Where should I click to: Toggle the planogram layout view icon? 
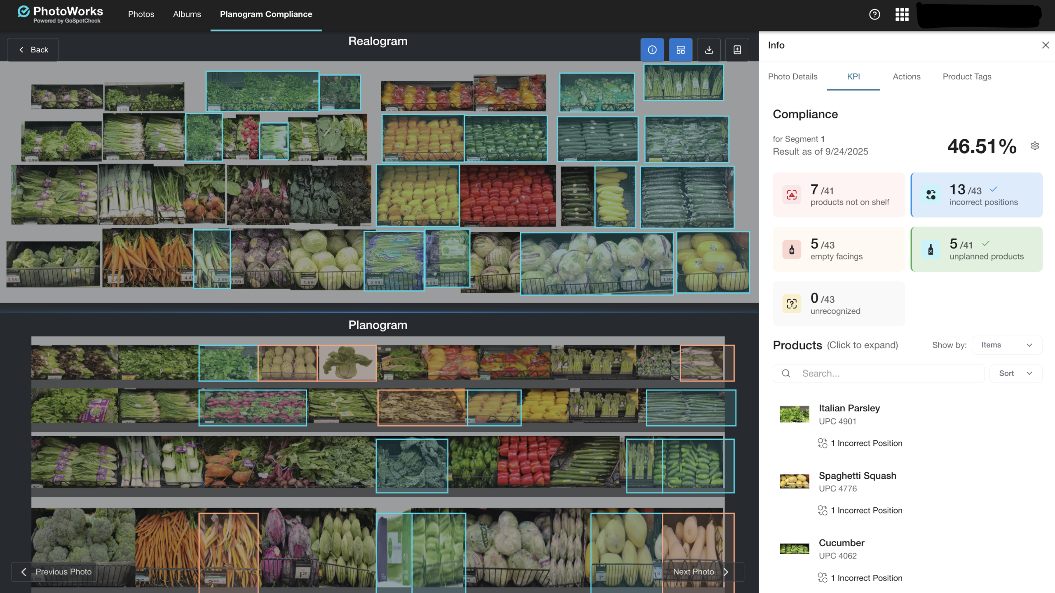pos(680,50)
